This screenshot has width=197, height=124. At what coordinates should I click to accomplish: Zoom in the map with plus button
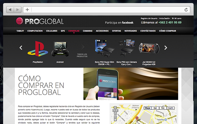tap(115, 117)
